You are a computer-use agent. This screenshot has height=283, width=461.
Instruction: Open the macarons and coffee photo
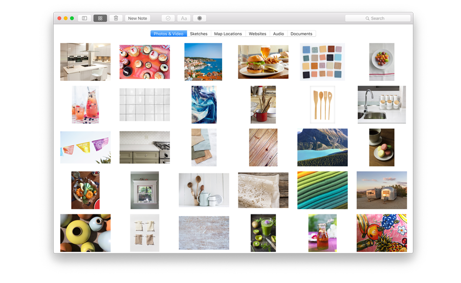click(x=382, y=147)
